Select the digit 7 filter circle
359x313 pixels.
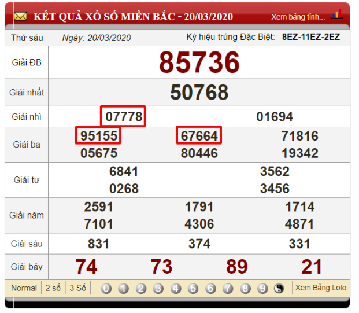point(228,289)
